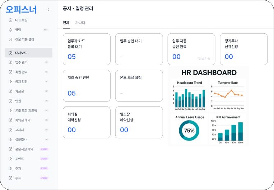This screenshot has height=190, width=274.
Task: Open the 온도 조절 요청 card
Action: tap(139, 86)
